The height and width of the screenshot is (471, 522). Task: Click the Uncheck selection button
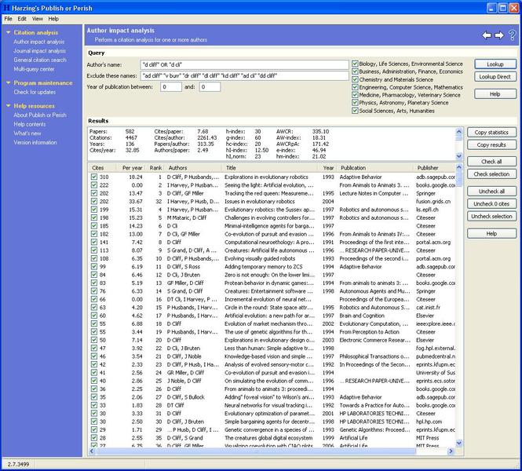click(x=491, y=216)
